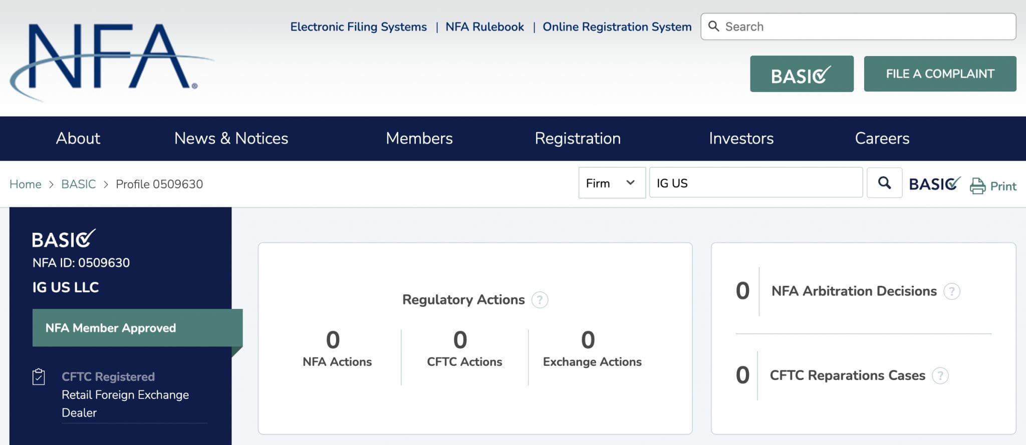This screenshot has width=1026, height=445.
Task: Click FILE A COMPLAINT button
Action: [x=940, y=74]
